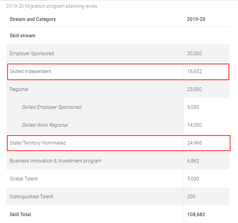
Task: Click the "Distinguished Talent" row label
Action: click(32, 196)
